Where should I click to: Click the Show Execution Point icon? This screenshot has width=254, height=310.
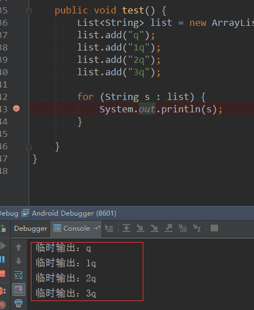click(x=109, y=229)
